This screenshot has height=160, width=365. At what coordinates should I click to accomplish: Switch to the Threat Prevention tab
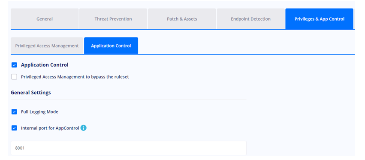pyautogui.click(x=113, y=19)
